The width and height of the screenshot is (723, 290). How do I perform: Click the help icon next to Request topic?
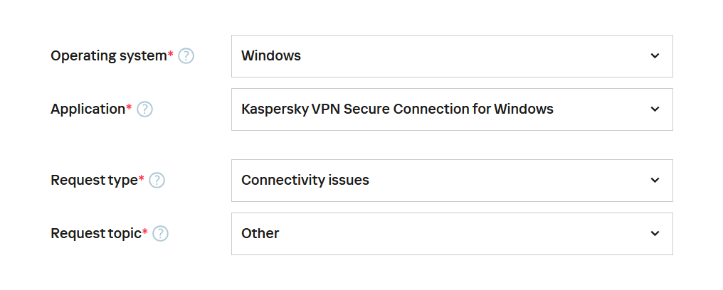click(x=161, y=234)
